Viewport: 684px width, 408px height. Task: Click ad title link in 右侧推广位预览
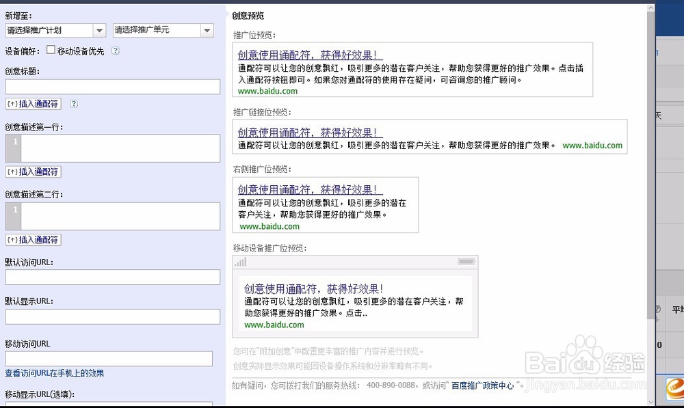(x=310, y=189)
